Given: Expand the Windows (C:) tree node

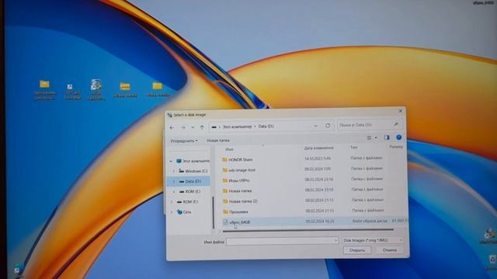Looking at the screenshot, I should click(174, 171).
